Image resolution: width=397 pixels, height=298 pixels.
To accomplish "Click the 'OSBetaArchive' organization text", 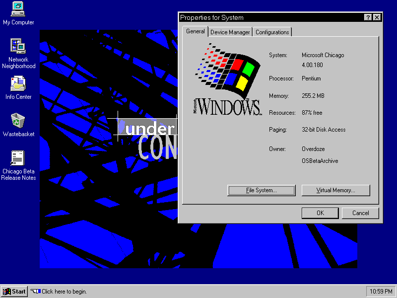I will coord(320,161).
